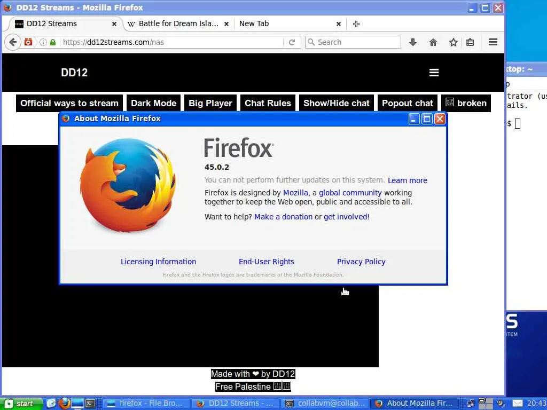Open Licensing Information link

(x=158, y=262)
